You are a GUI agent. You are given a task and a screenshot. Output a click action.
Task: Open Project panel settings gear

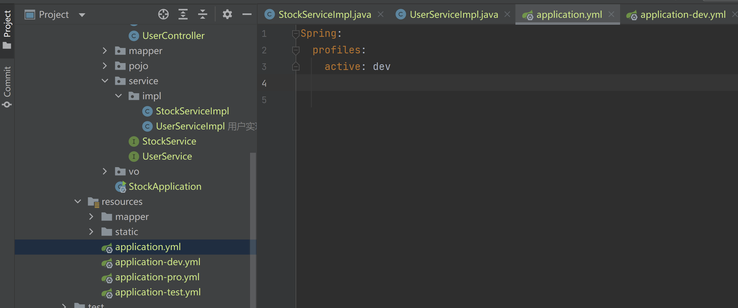coord(227,14)
